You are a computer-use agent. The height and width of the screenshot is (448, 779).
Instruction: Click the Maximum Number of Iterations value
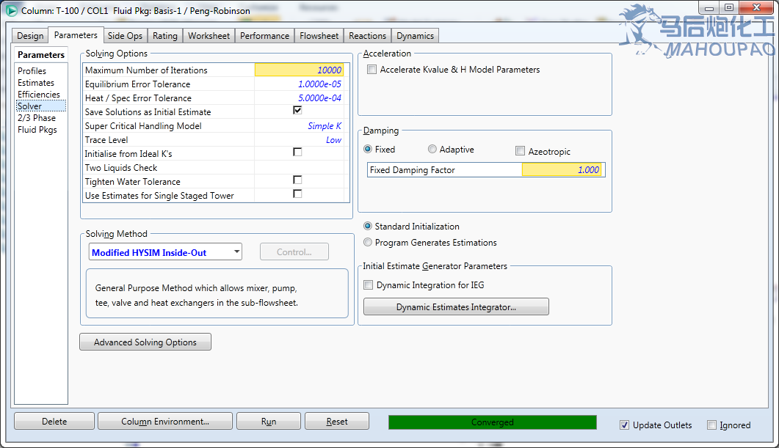(x=299, y=70)
